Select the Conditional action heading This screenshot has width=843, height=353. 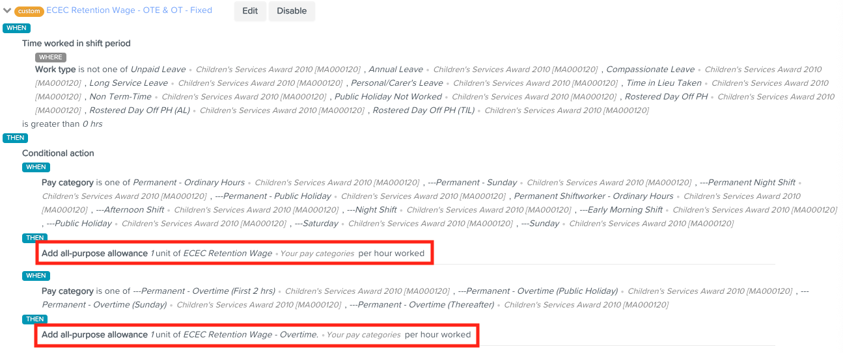(58, 153)
